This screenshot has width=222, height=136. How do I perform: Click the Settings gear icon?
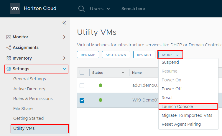[9, 69]
